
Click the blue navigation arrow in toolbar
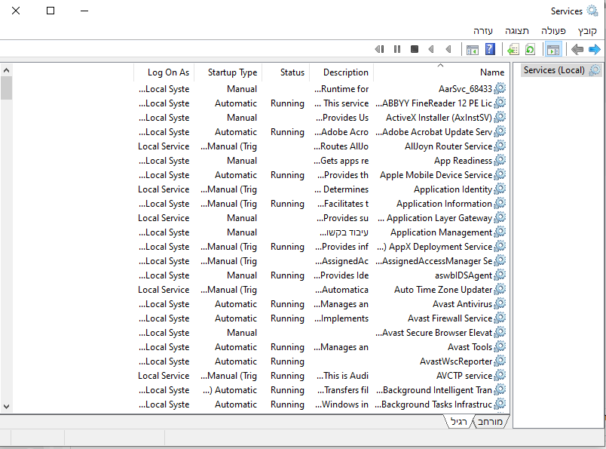(x=595, y=50)
